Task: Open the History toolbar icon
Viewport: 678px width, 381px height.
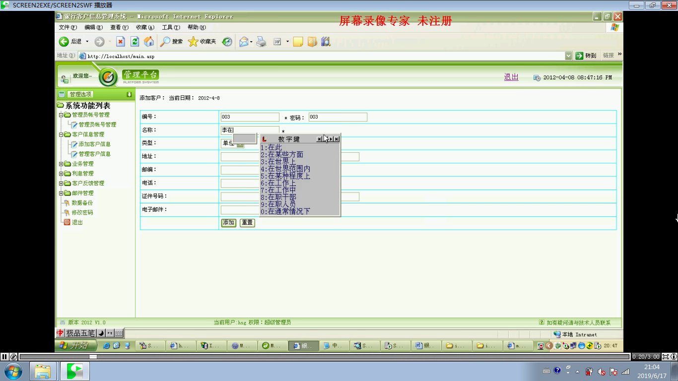Action: pos(227,42)
